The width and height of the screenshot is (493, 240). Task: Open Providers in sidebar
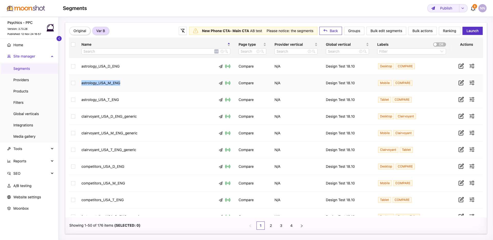pos(21,80)
